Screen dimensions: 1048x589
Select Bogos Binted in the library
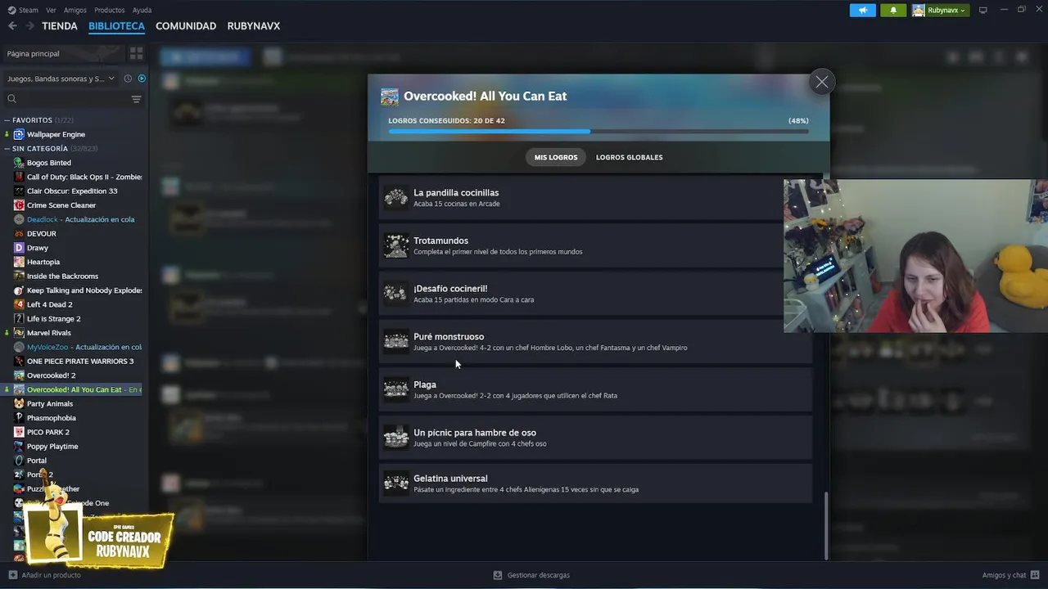(x=49, y=163)
